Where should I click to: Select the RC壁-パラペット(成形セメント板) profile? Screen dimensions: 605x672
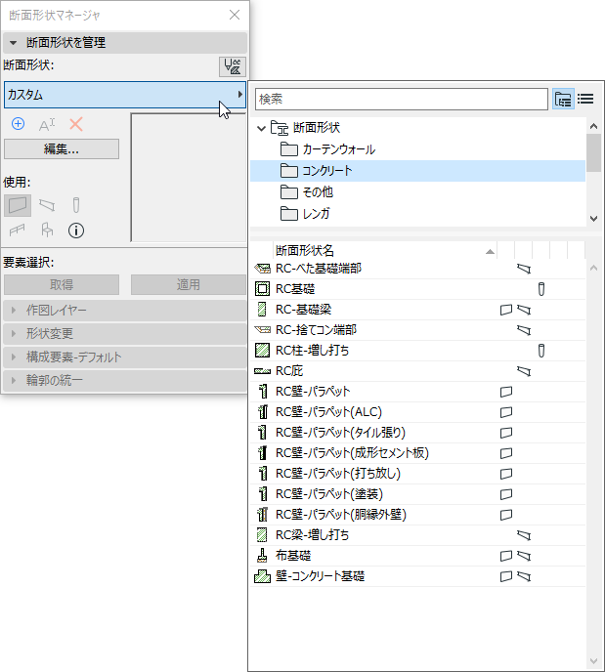(417, 453)
